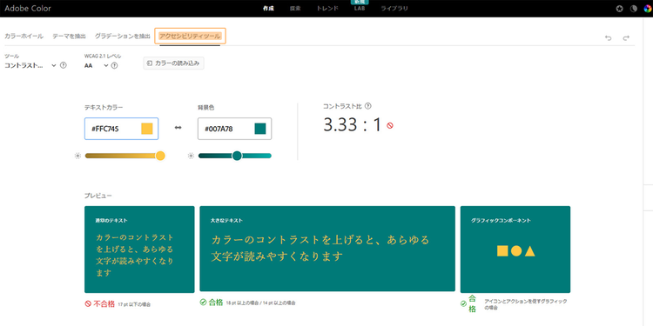
Task: Click the star icon in top bar
Action: coord(620,9)
